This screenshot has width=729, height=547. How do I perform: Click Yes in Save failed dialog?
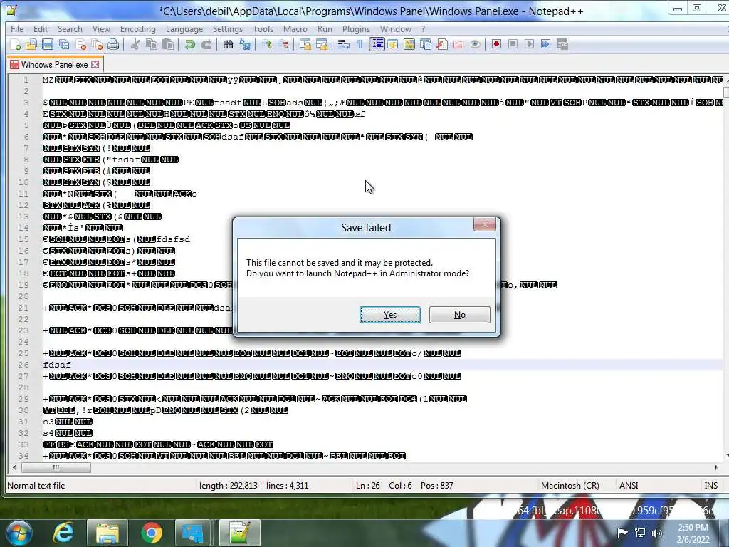pyautogui.click(x=390, y=315)
